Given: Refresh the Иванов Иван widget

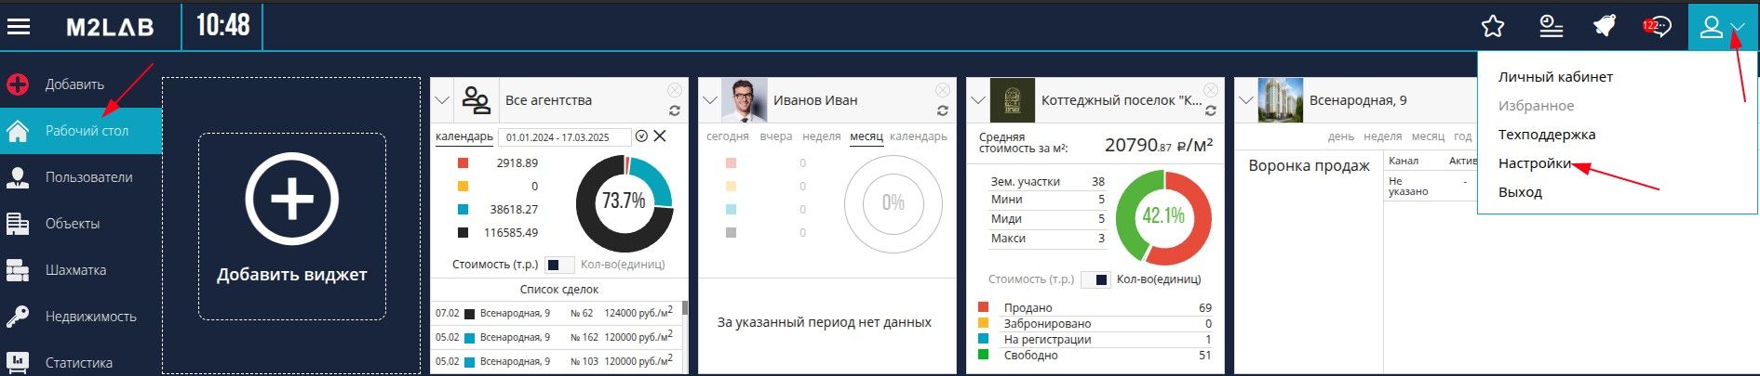Looking at the screenshot, I should pos(943,110).
